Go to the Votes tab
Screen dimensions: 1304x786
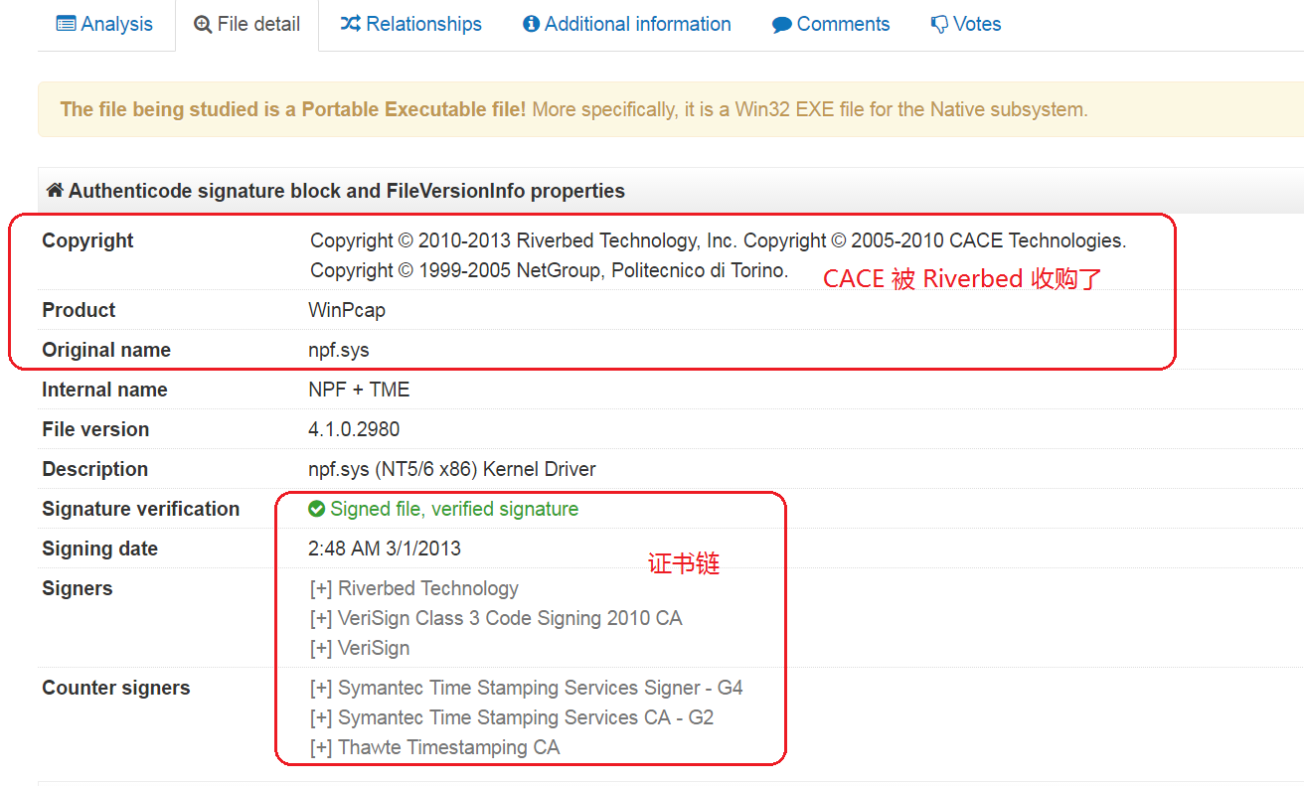[x=977, y=24]
